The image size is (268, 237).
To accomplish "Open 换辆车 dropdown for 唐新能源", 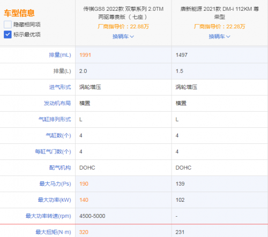I will pos(219,36).
